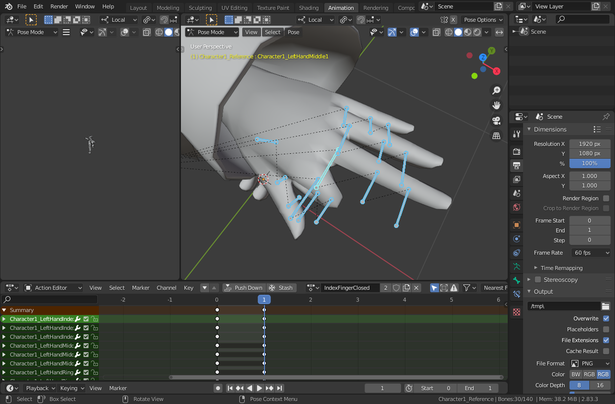The image size is (615, 404).
Task: Open the World properties globe tab
Action: pyautogui.click(x=517, y=208)
